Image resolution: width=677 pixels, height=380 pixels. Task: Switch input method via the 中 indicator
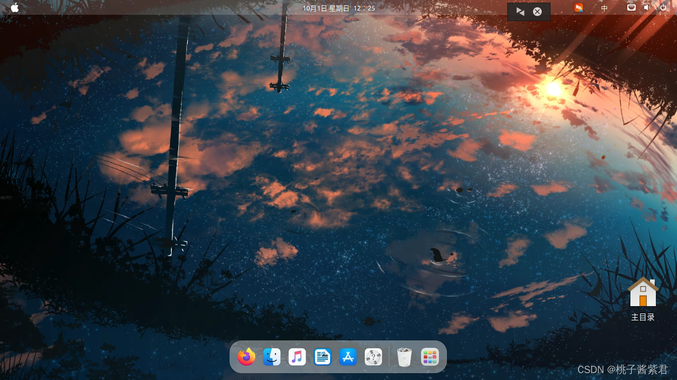(x=605, y=8)
